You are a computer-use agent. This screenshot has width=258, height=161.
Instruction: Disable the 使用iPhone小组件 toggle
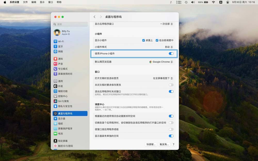pos(171,54)
